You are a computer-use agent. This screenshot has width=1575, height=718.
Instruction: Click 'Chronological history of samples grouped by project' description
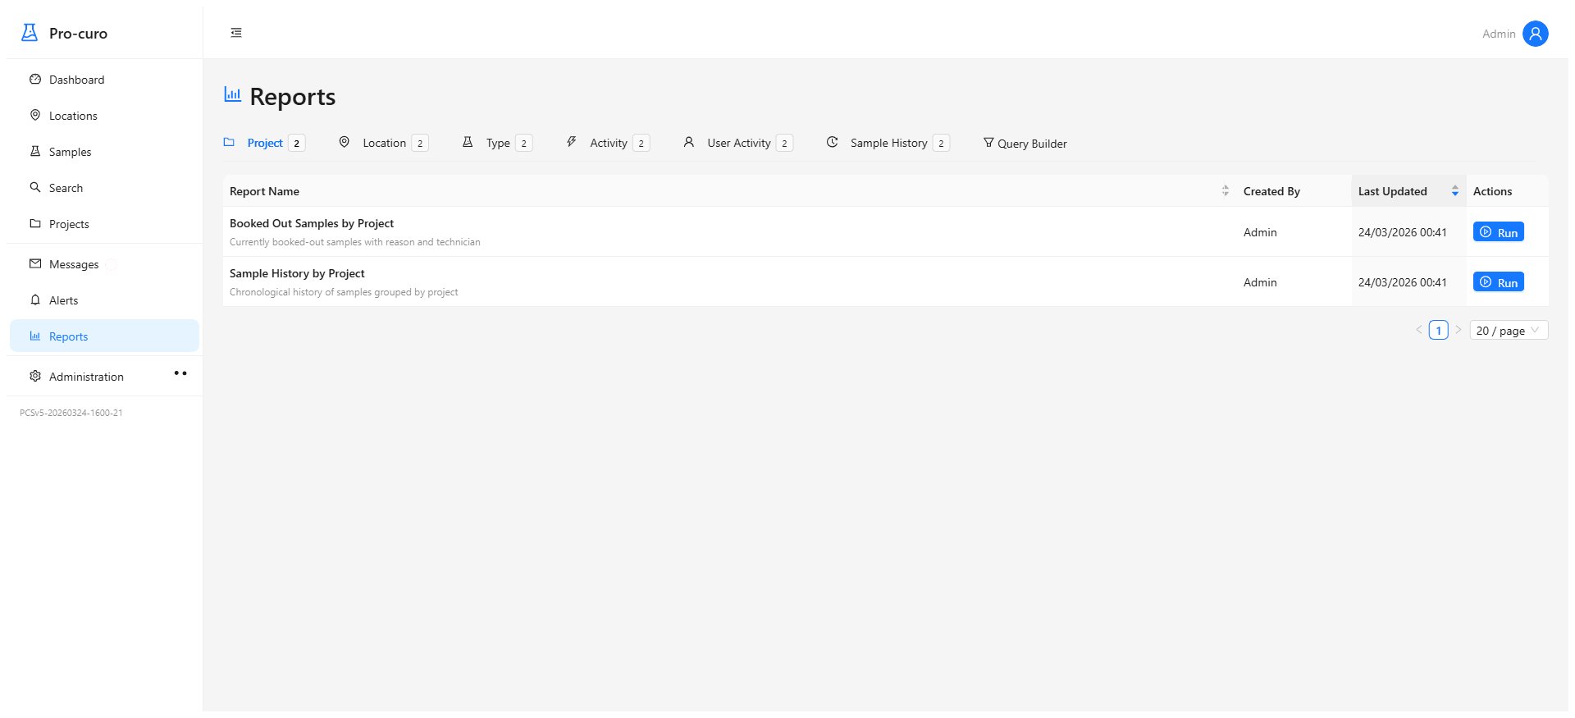click(x=344, y=292)
